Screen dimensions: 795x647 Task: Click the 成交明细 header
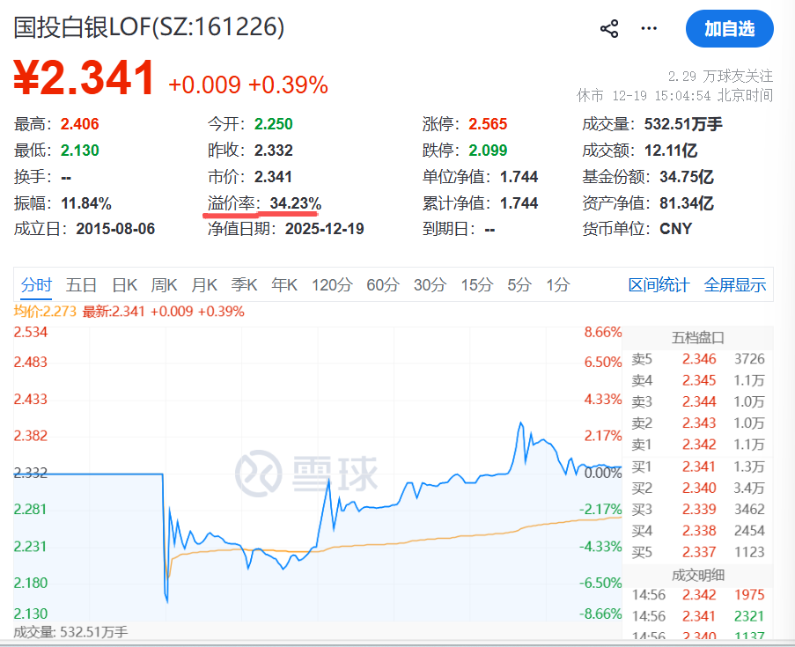click(697, 575)
